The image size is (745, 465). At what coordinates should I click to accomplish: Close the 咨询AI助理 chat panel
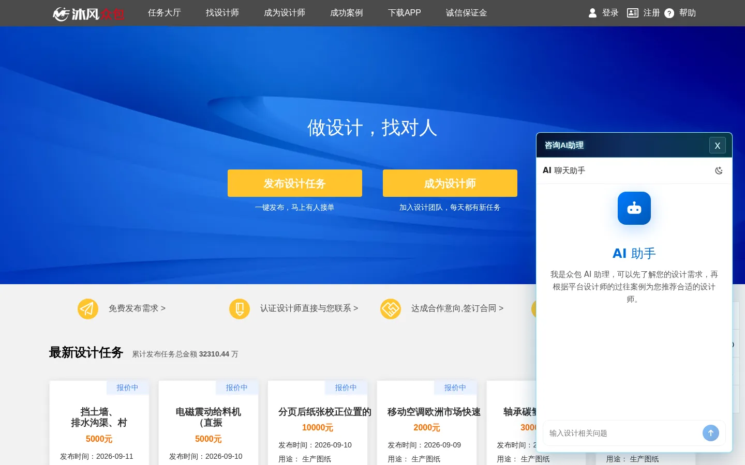(718, 146)
